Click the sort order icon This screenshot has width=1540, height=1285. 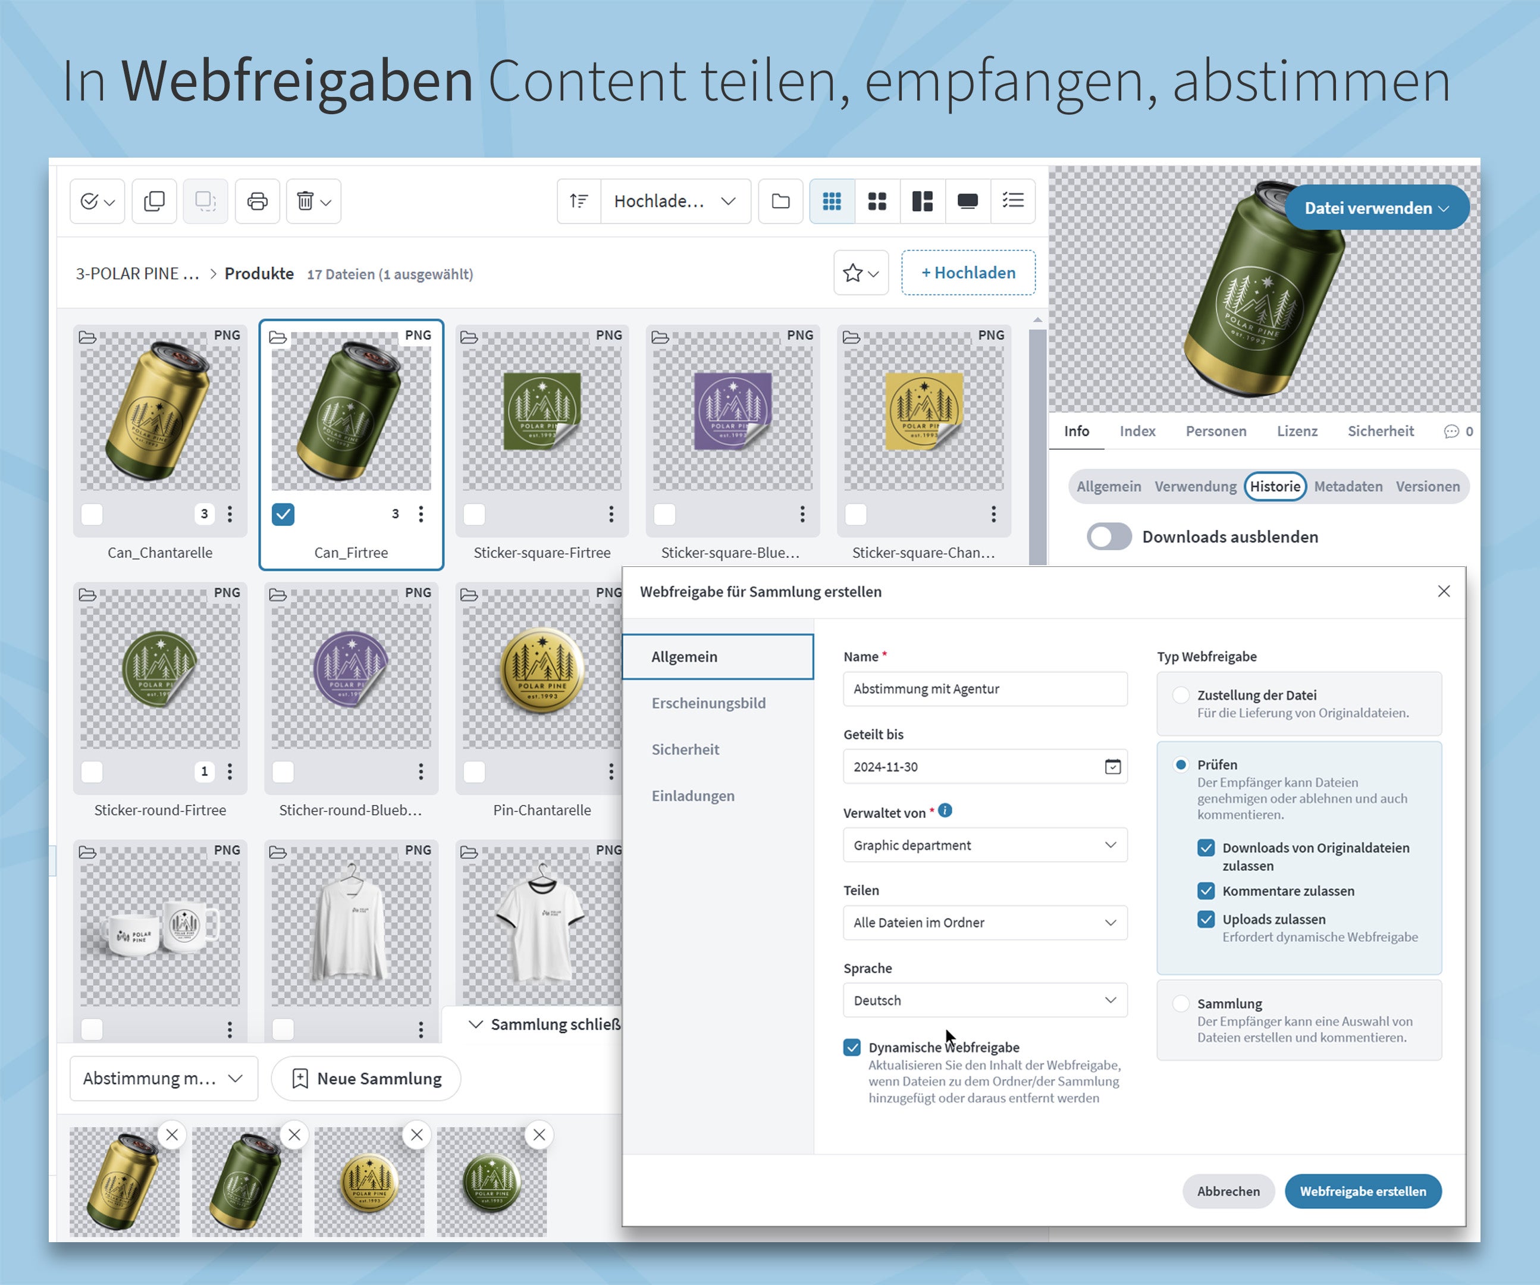tap(579, 201)
